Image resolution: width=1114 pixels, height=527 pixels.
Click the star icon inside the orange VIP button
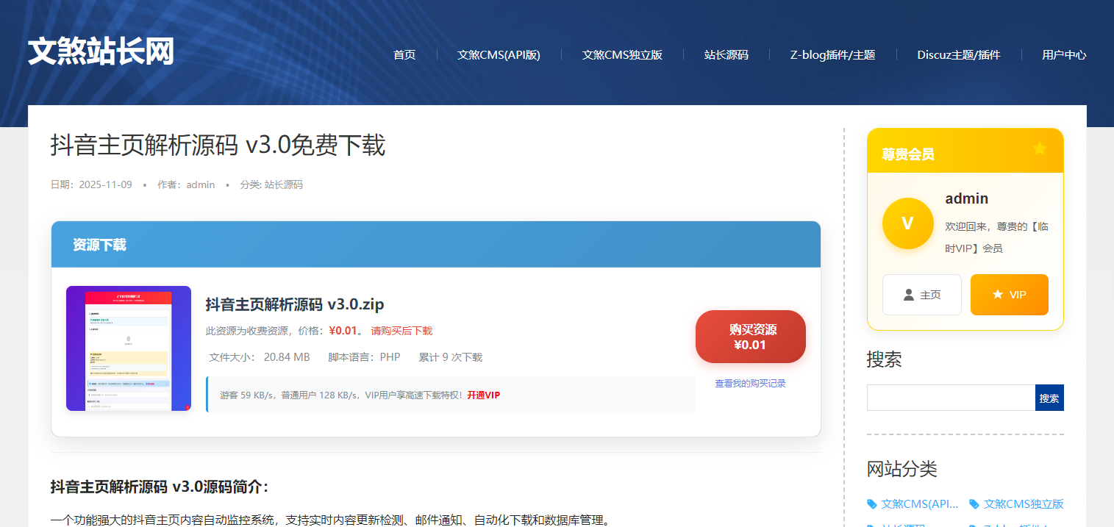pos(997,294)
